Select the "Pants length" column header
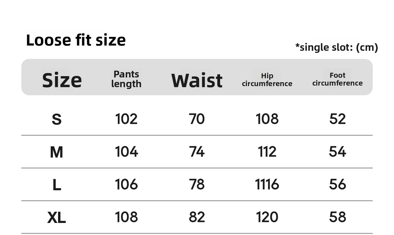394x235 pixels. pyautogui.click(x=126, y=79)
